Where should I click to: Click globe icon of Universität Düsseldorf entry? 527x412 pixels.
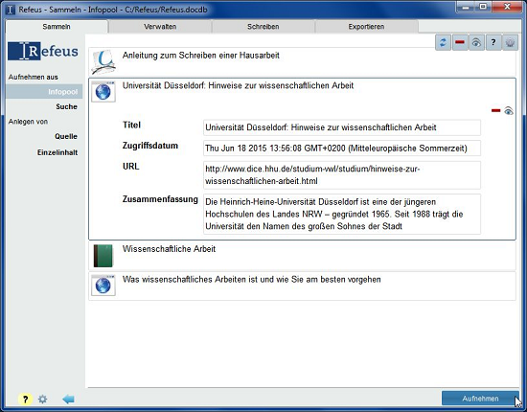(103, 91)
